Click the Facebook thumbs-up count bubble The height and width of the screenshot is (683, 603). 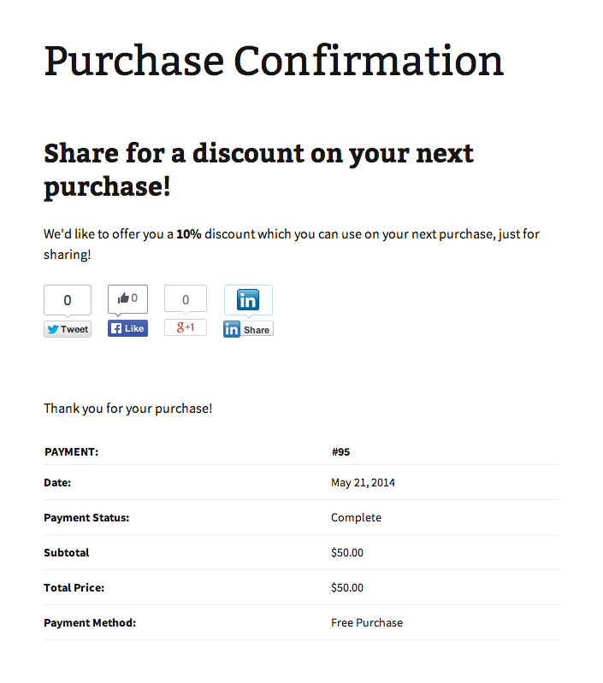point(127,298)
